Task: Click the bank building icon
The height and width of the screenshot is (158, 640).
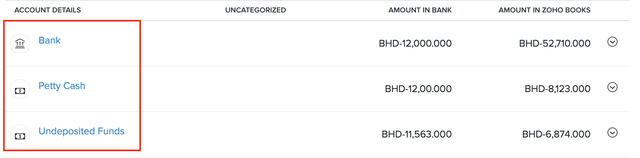Action: [x=20, y=43]
